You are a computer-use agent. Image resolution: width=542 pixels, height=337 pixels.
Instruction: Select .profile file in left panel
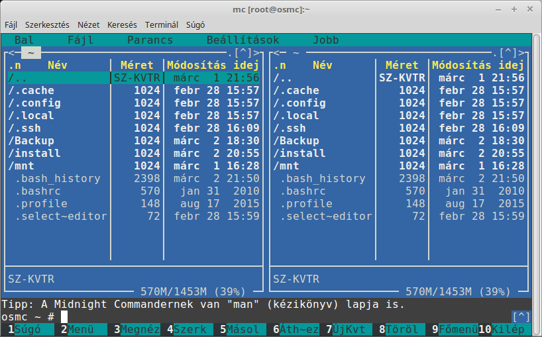pyautogui.click(x=133, y=204)
